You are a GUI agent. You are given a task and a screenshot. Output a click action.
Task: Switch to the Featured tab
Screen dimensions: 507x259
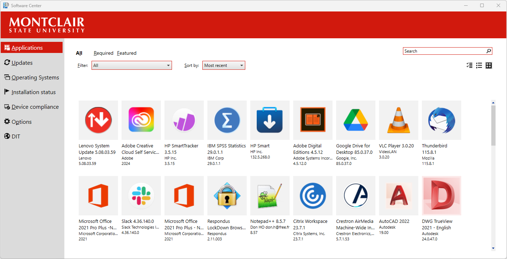[x=127, y=53]
